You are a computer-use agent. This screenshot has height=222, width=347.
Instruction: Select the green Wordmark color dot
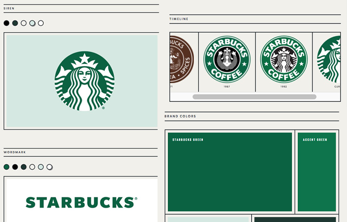[x=6, y=167]
